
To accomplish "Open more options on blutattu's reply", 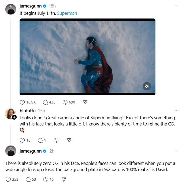I will pos(176,111).
